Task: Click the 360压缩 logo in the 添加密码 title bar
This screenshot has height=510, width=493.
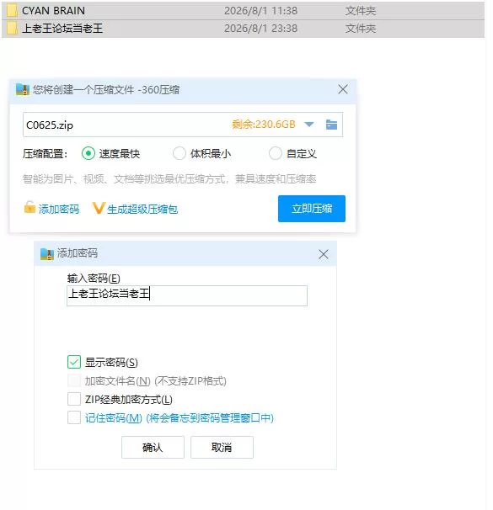Action: click(46, 253)
